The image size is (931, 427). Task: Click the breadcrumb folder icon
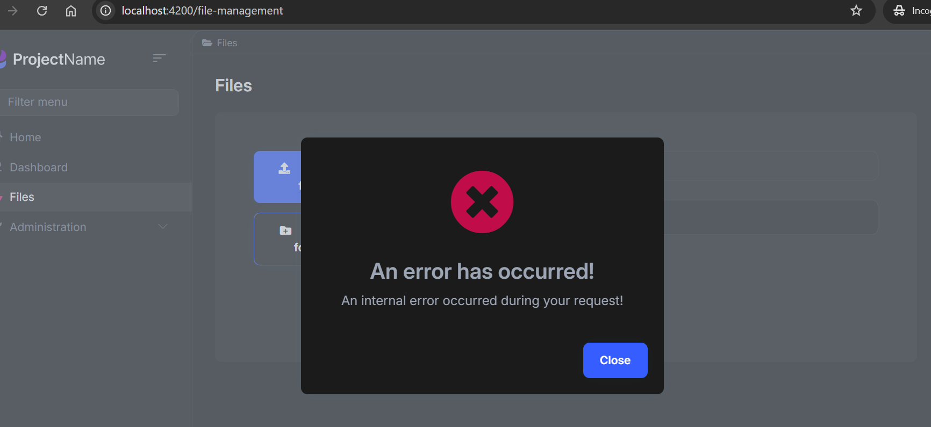[x=207, y=43]
